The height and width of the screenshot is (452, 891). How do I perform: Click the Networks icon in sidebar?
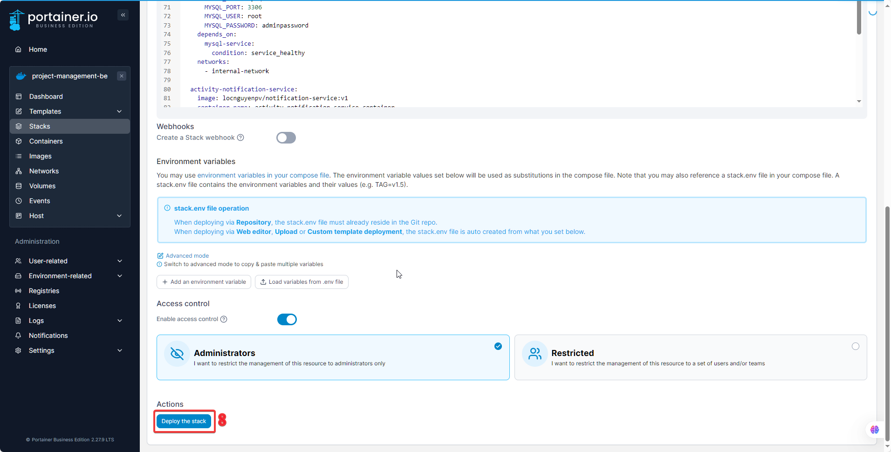(19, 171)
